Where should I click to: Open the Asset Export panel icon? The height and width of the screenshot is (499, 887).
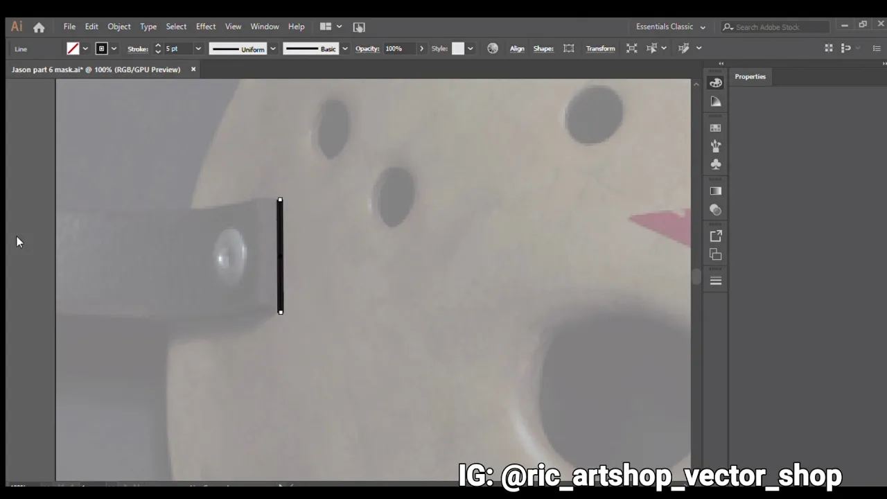716,236
